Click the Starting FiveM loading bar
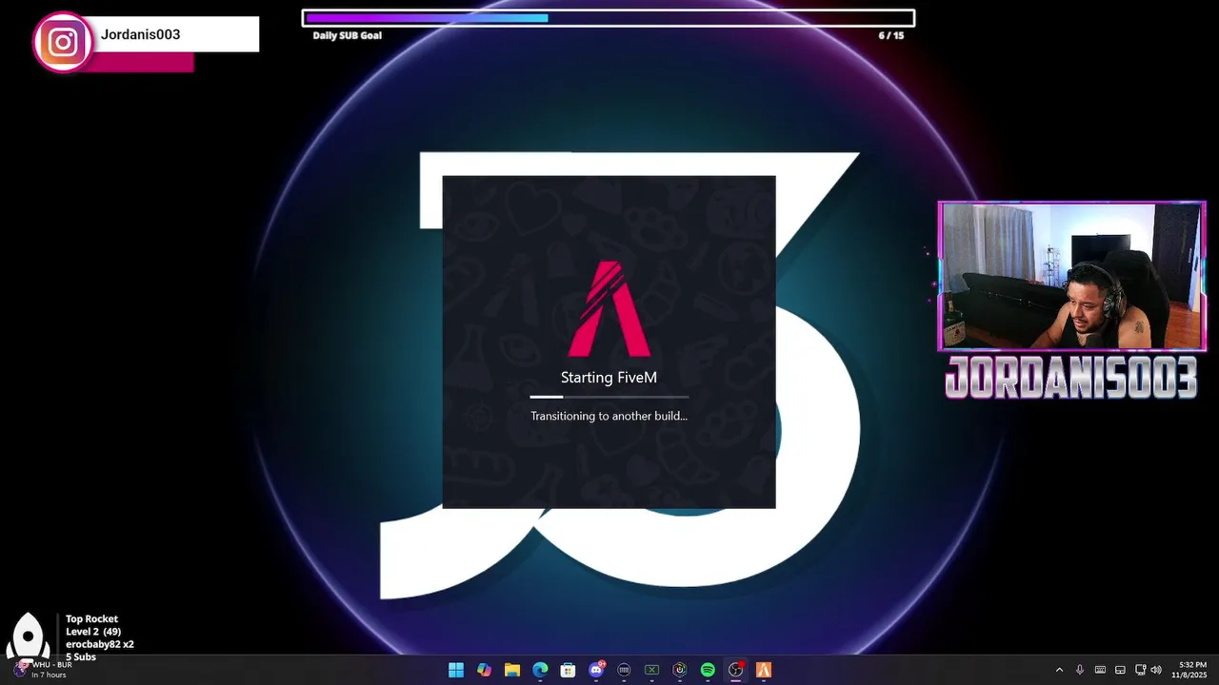 (x=609, y=397)
